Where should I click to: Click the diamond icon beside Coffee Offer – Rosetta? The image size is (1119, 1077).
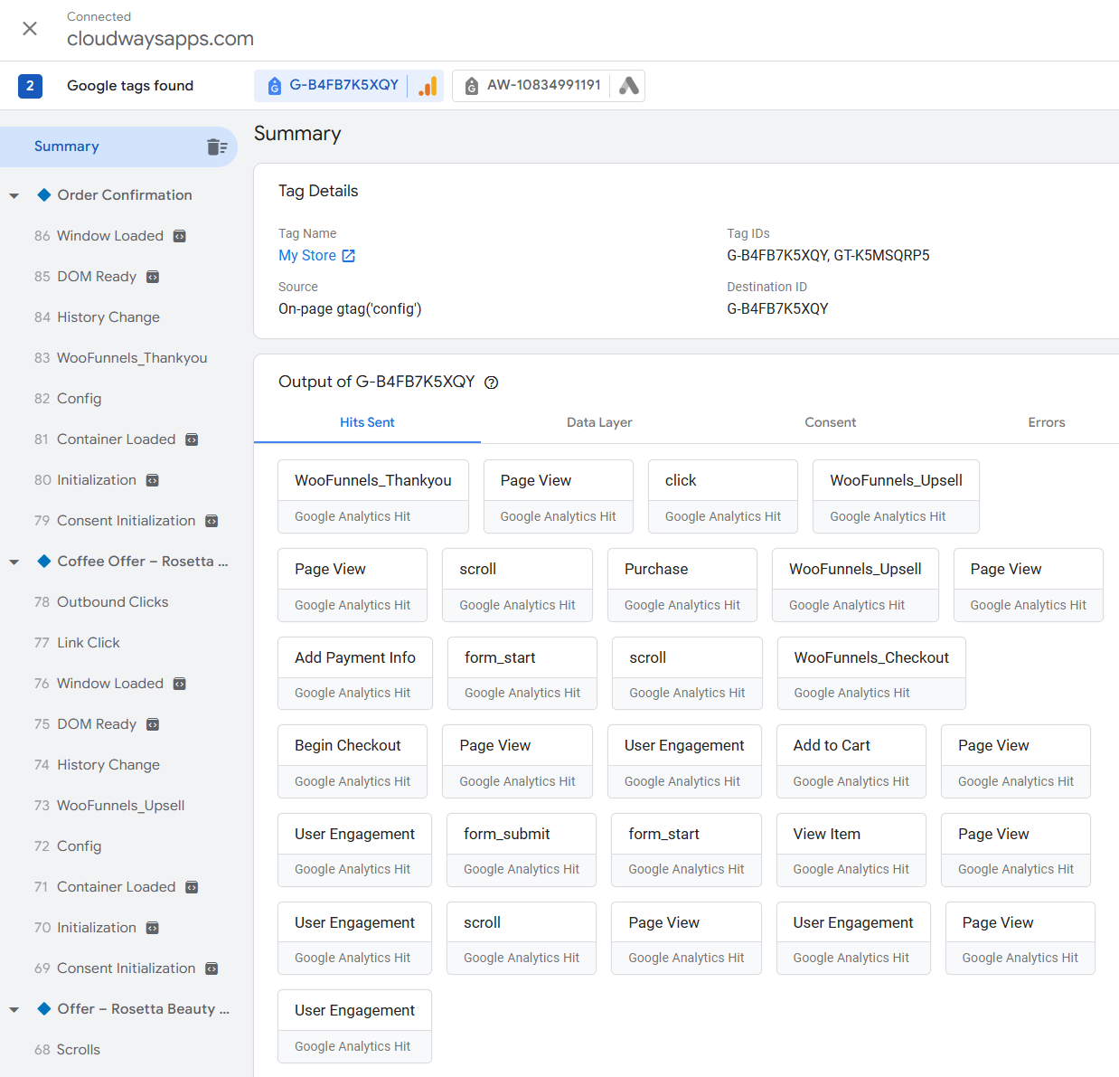point(43,561)
